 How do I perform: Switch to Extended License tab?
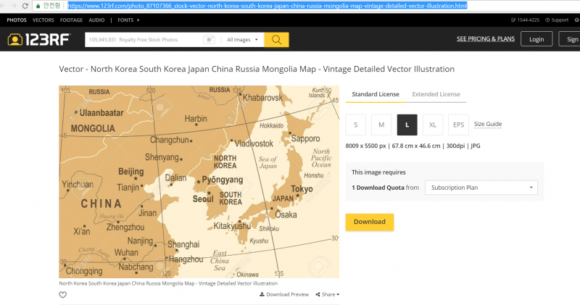point(436,94)
